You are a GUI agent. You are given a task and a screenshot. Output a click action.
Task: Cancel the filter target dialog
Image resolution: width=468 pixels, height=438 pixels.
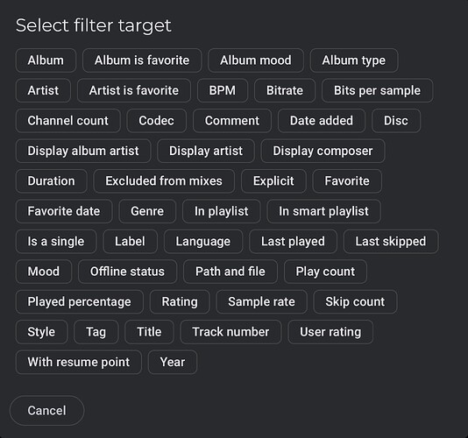click(x=46, y=411)
